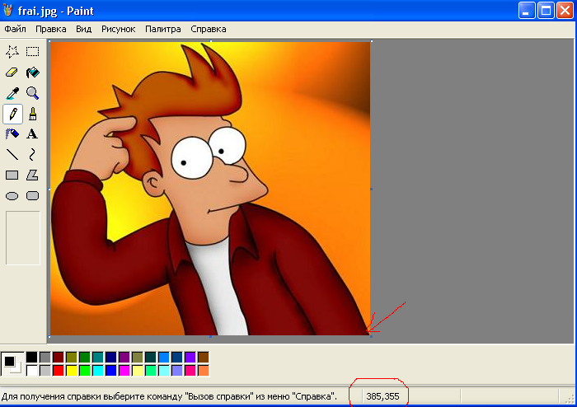This screenshot has width=577, height=407.
Task: Select the rectangular Select tool
Action: (33, 51)
